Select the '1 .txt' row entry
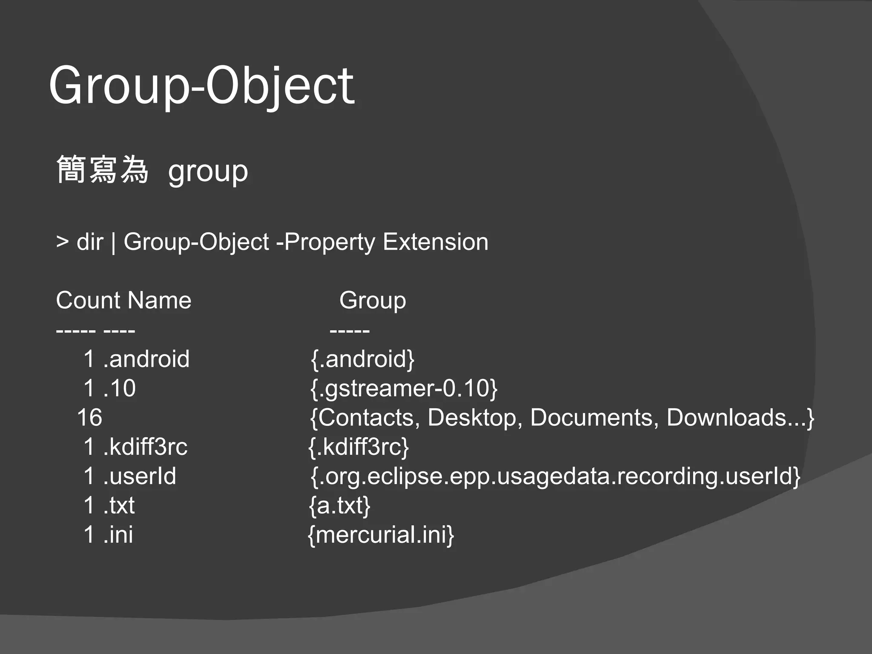This screenshot has height=654, width=872. [109, 505]
